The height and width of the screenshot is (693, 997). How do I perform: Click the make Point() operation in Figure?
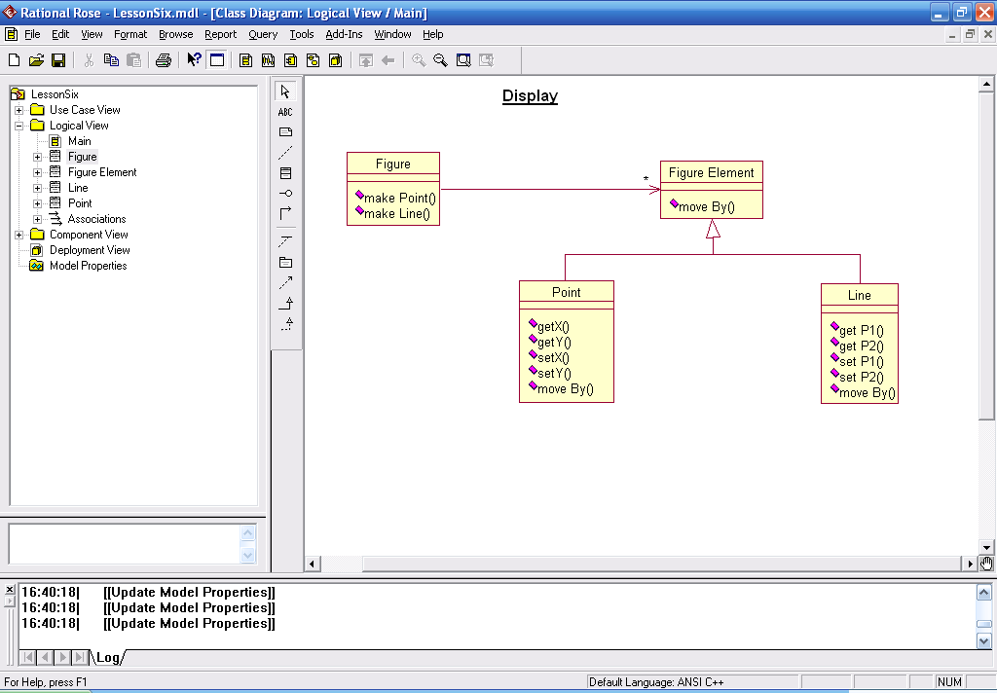[399, 199]
